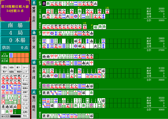The height and width of the screenshot is (119, 168).
Task: Advance with the 次へ> button
Action: tap(25, 67)
